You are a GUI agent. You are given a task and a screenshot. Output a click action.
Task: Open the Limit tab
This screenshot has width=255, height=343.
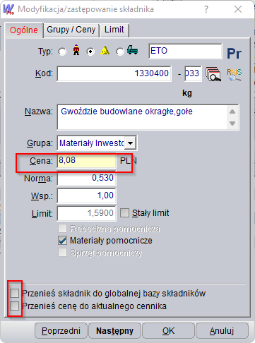[114, 30]
